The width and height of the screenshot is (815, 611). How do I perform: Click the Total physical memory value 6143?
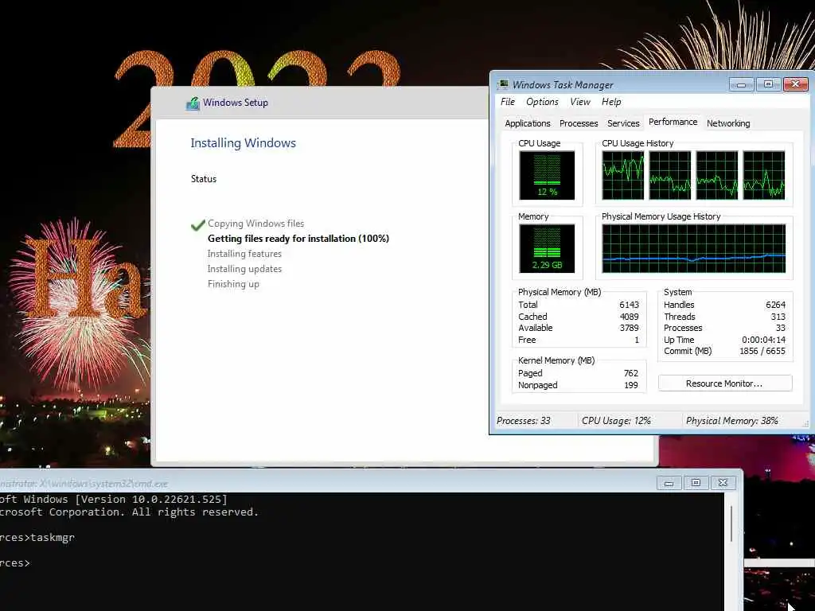tap(629, 305)
